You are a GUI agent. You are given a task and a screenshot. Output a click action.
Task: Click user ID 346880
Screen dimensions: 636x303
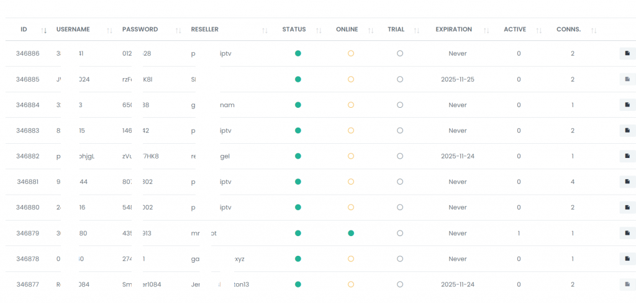(28, 208)
